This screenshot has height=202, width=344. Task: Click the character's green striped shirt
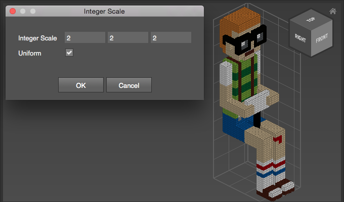pos(249,78)
